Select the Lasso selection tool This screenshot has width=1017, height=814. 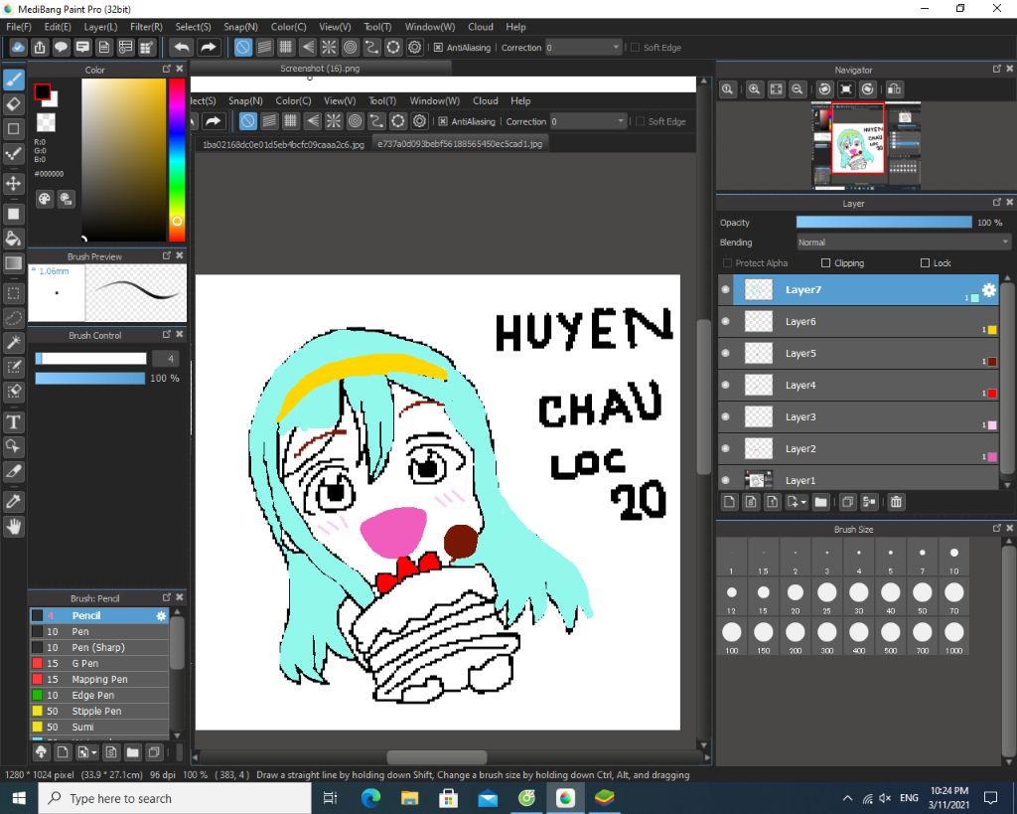coord(14,318)
